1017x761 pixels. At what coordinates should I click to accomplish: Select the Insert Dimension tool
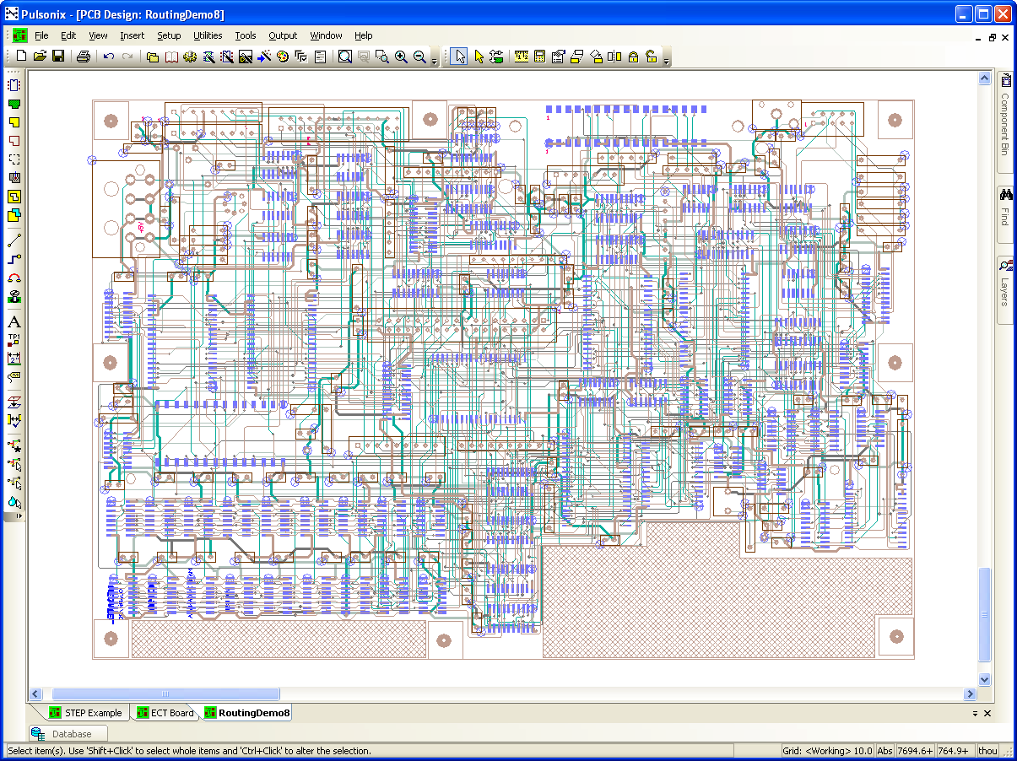(x=14, y=359)
